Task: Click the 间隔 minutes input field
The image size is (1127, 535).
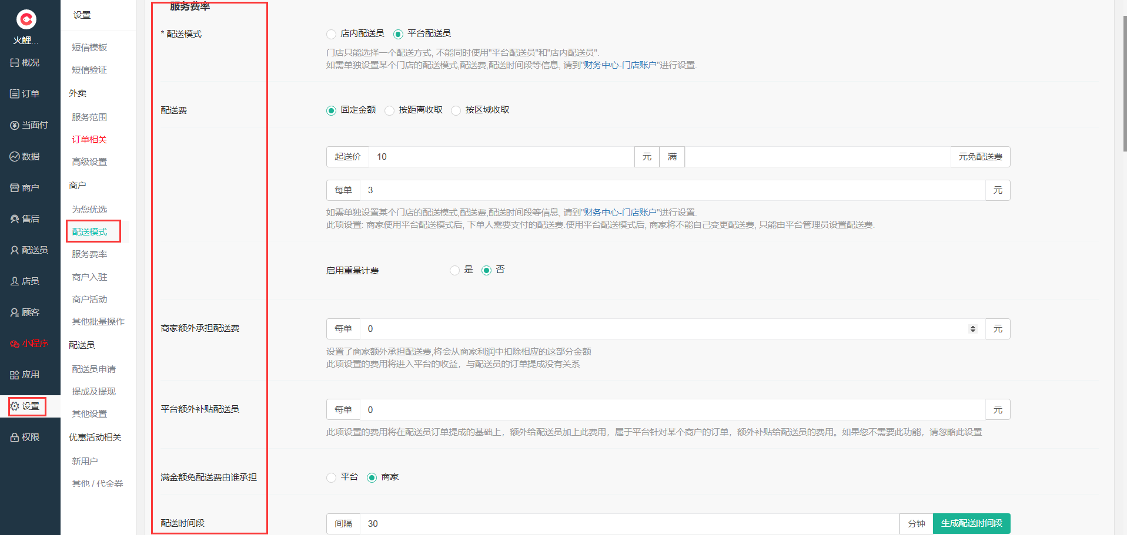Action: (x=629, y=524)
